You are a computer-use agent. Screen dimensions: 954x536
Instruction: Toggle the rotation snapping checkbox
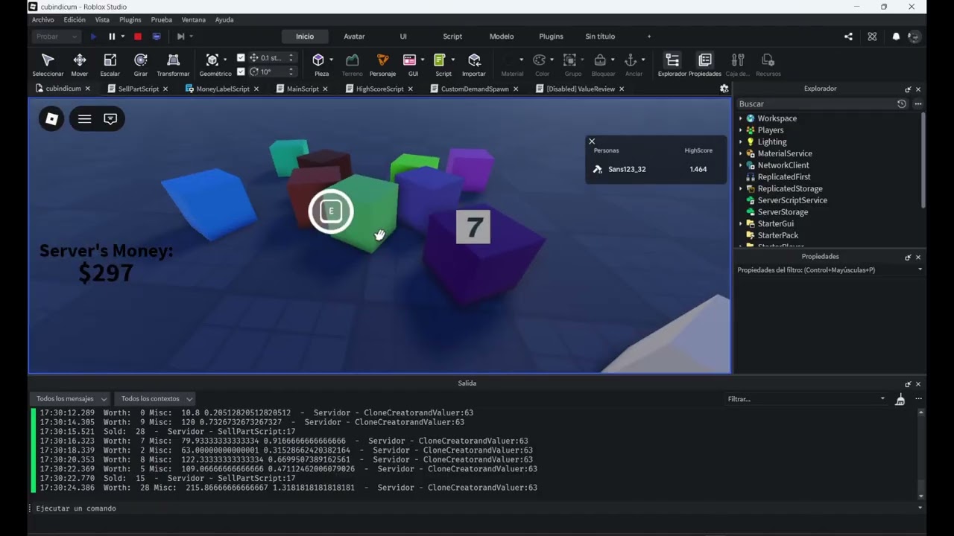coord(241,71)
